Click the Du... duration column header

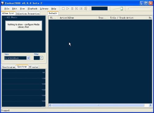coord(149,18)
